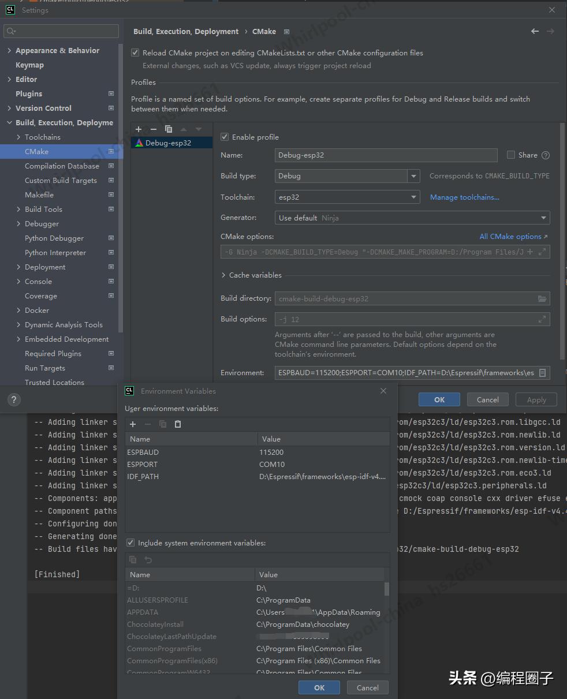567x699 pixels.
Task: Open the Build directory folder picker
Action: coord(542,298)
